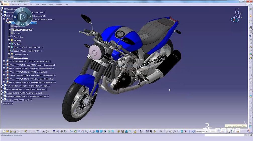Select NACA_1000_DQN_Stand_0348 (Vis béquille.1)
This screenshot has height=141, width=253.
pos(28,72)
